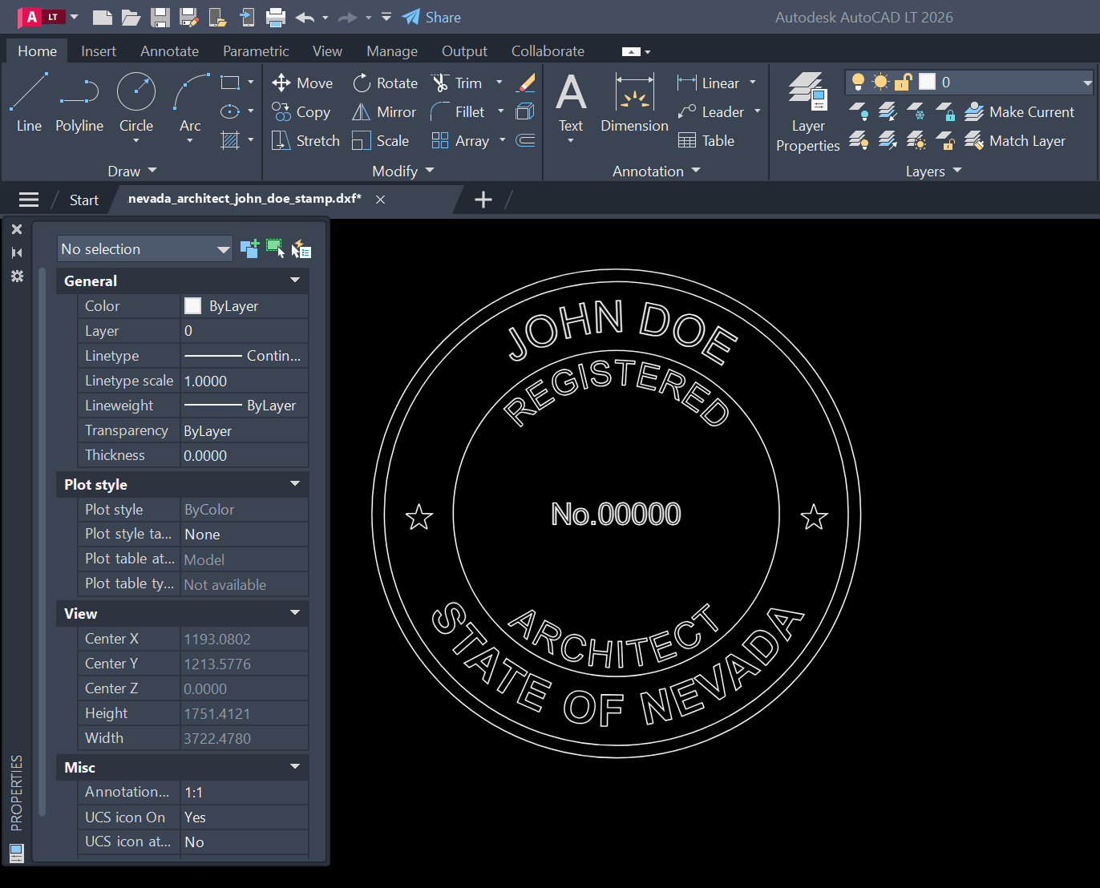Activate the Copy command
The height and width of the screenshot is (888, 1100).
coord(301,111)
